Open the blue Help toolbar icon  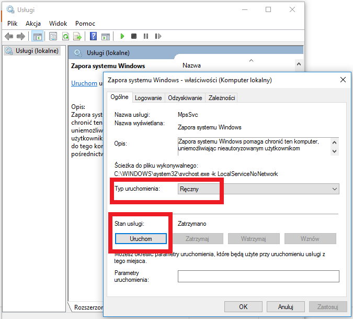click(93, 36)
